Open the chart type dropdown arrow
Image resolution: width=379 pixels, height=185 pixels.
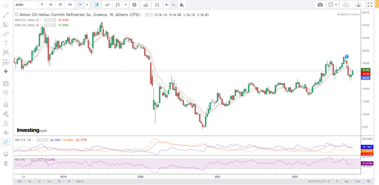tap(126, 5)
